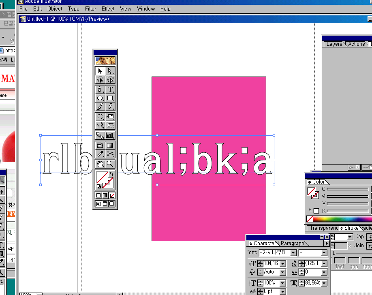Image resolution: width=372 pixels, height=295 pixels.
Task: Switch to the Paragraph tab
Action: (293, 244)
